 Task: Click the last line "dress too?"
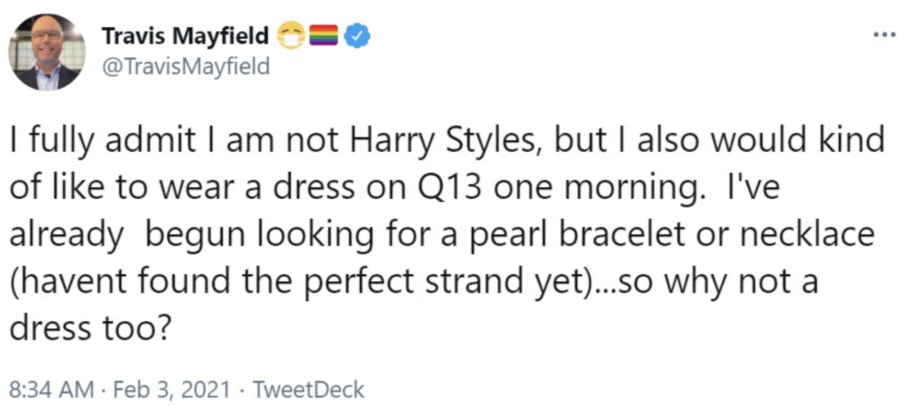[90, 328]
